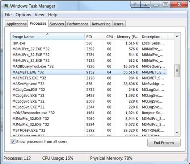Sort by the Image Name column header
Viewport: 190px width, 164px height.
(47, 37)
